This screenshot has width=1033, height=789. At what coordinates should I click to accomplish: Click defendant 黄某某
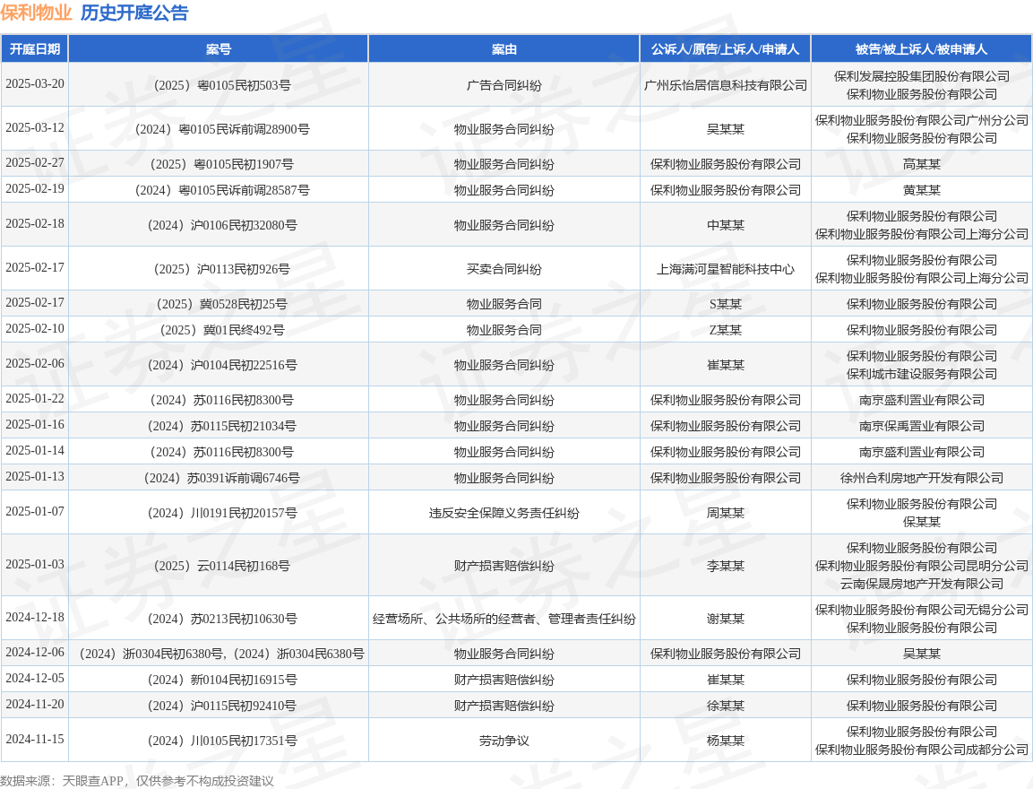pos(921,190)
